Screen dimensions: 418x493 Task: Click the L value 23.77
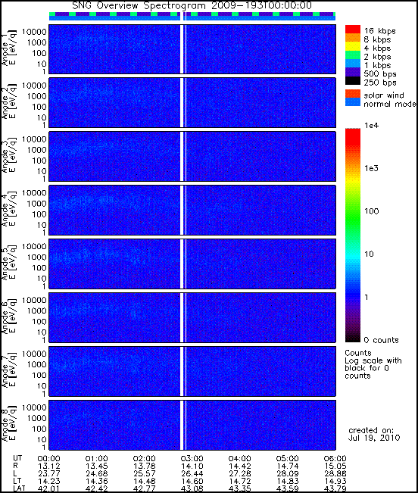point(48,474)
